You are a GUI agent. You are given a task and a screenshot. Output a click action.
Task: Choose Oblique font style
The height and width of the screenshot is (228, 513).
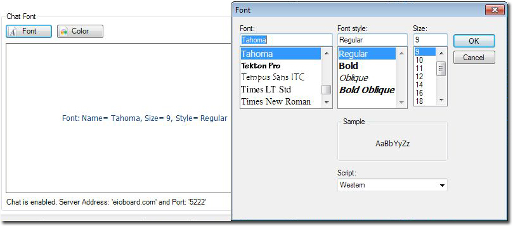367,78
